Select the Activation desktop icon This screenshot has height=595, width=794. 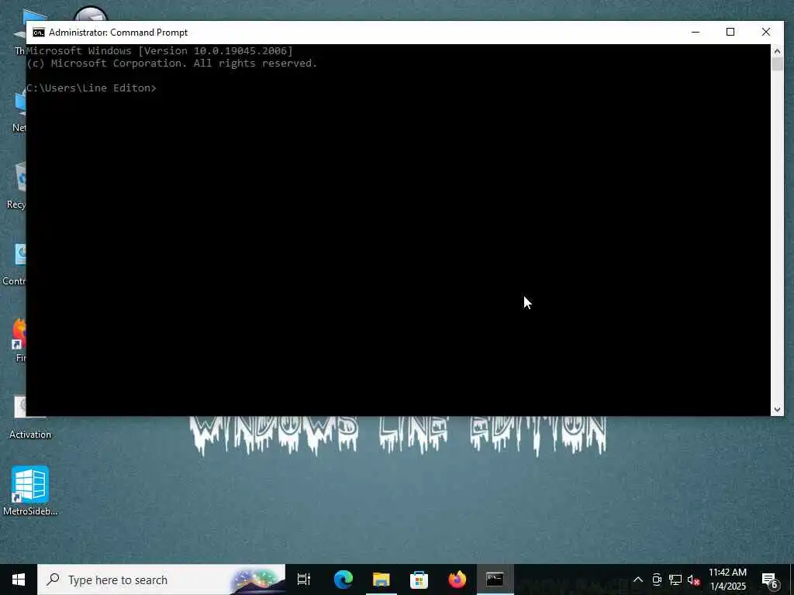click(30, 417)
